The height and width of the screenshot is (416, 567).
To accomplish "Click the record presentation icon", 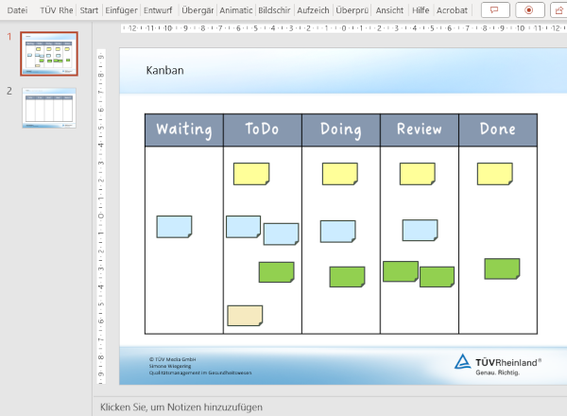I will (x=528, y=9).
